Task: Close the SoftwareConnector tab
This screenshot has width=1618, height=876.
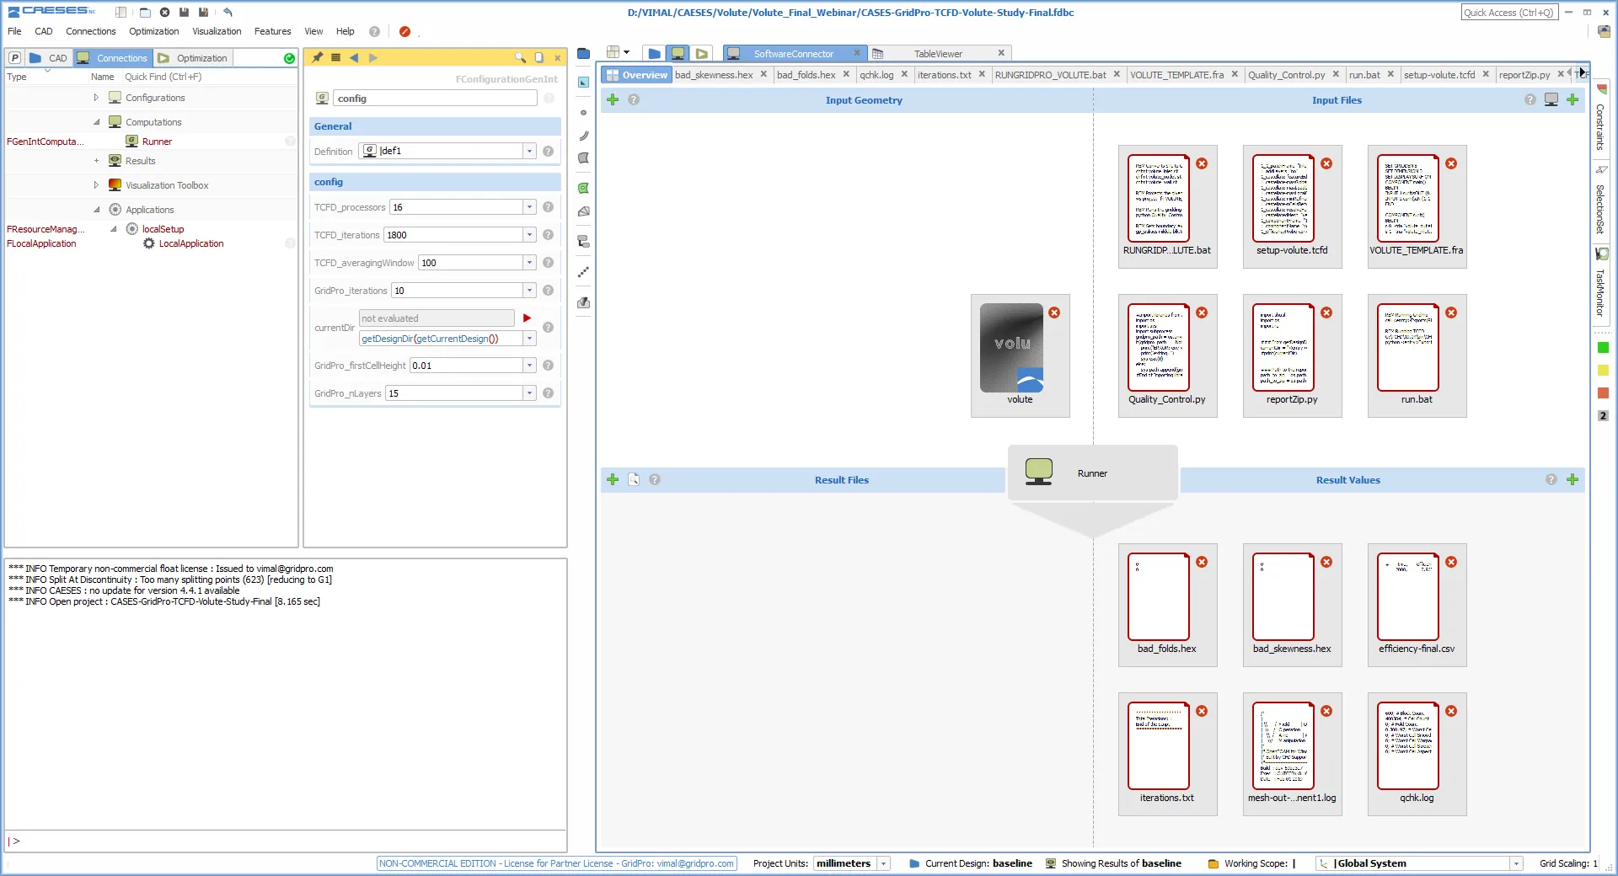Action: click(857, 53)
